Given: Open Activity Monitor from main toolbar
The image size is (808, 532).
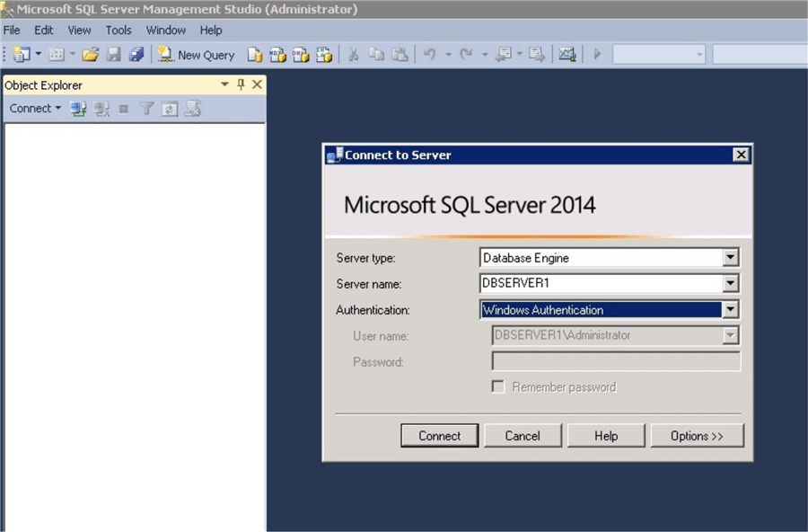Looking at the screenshot, I should tap(566, 54).
